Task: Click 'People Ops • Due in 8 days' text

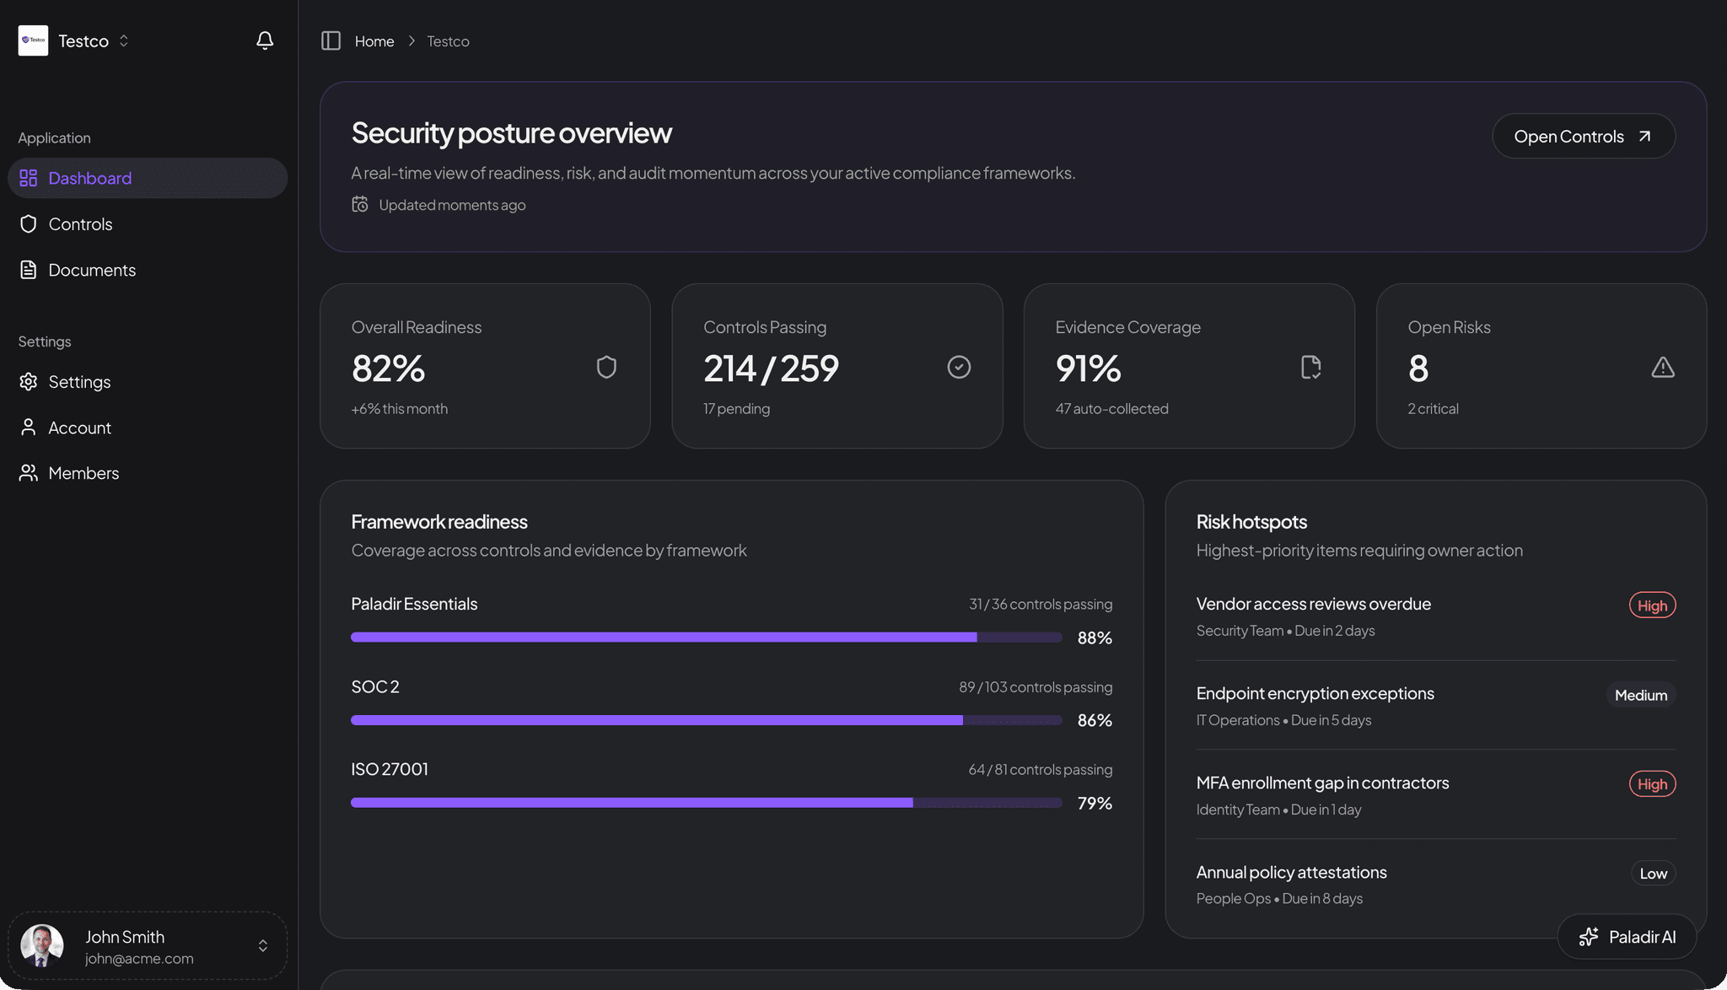Action: click(1279, 899)
